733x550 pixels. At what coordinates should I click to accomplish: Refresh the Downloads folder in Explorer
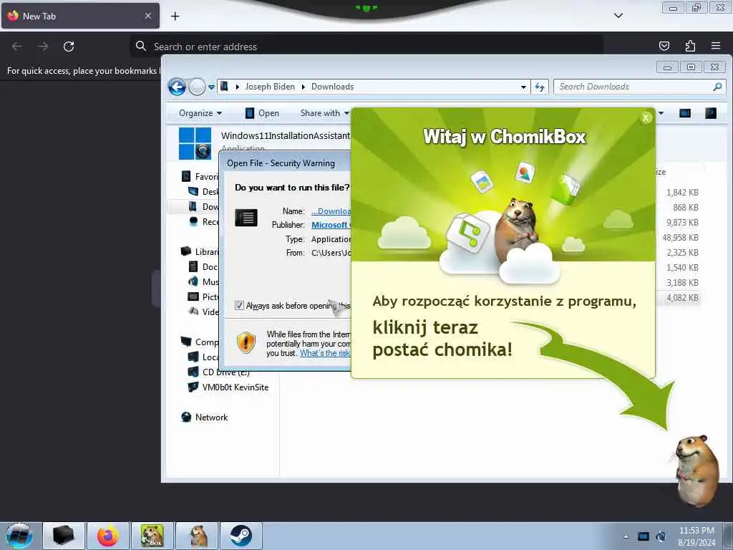point(540,87)
